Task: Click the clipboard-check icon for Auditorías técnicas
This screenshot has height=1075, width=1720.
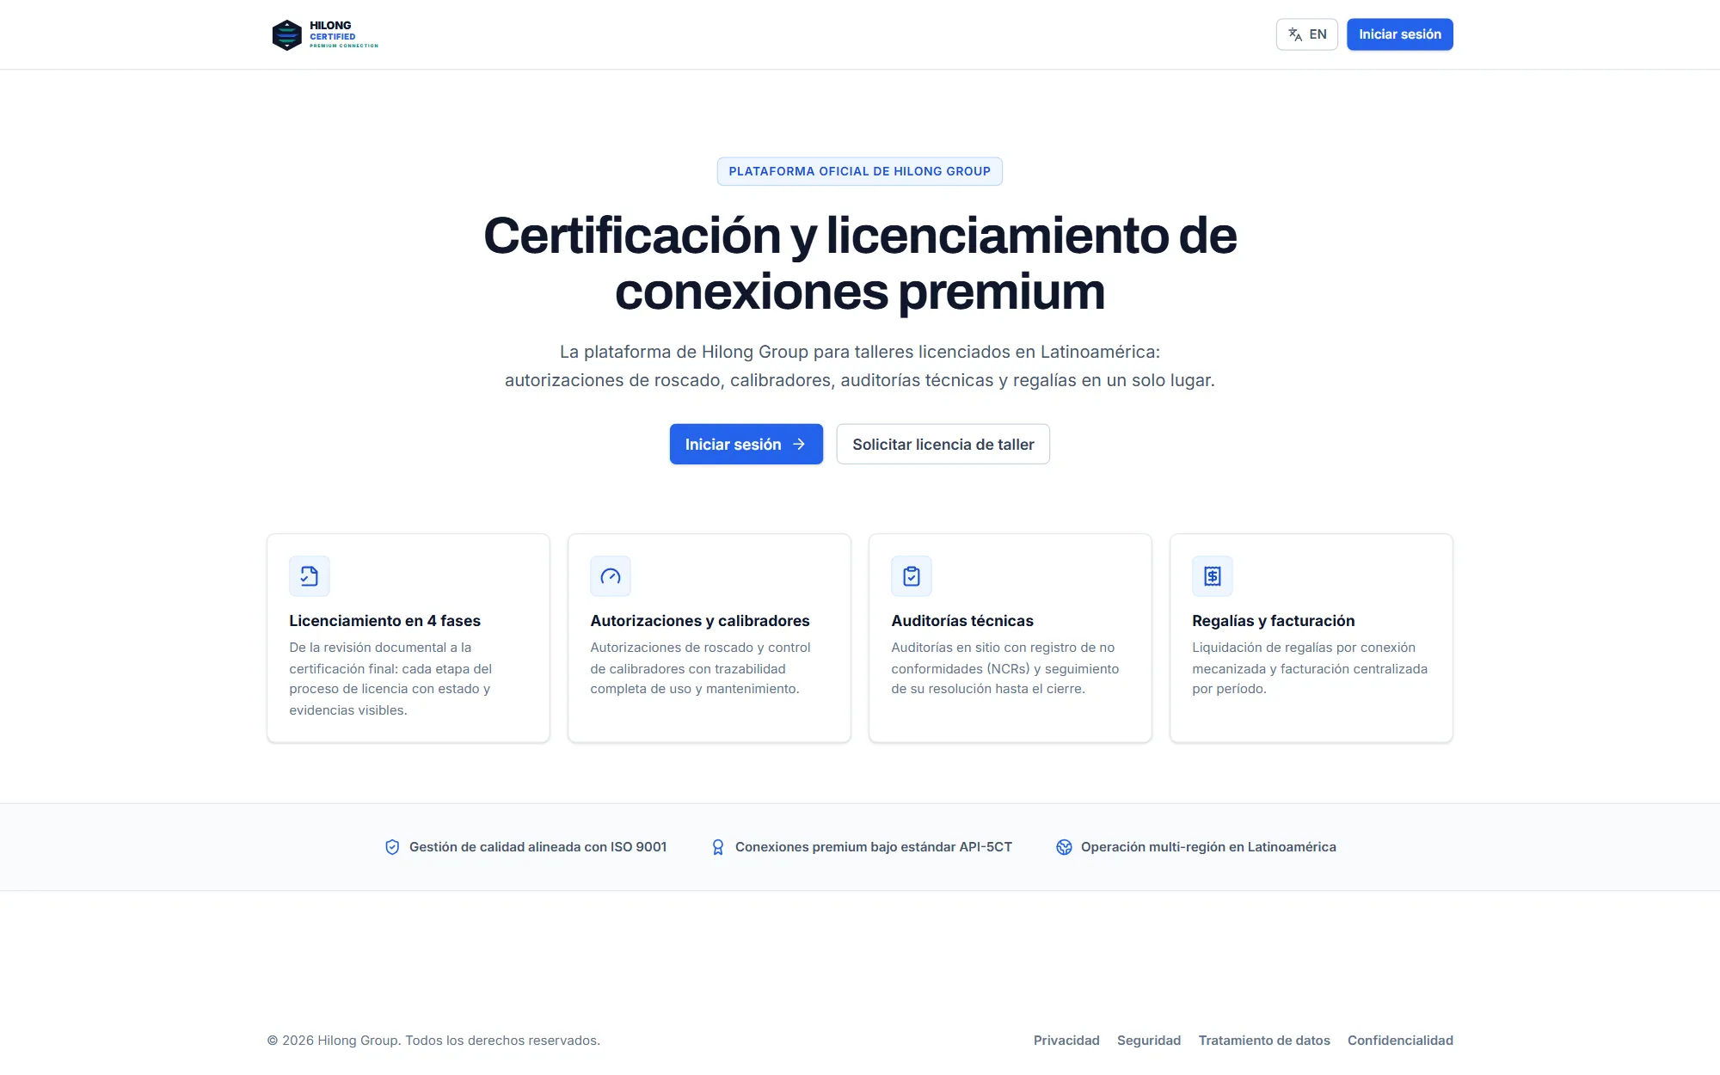Action: pyautogui.click(x=912, y=576)
